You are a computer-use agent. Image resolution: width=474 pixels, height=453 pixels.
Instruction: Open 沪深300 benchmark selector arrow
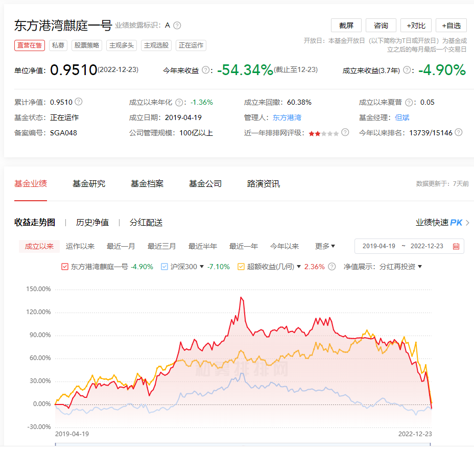click(x=202, y=267)
